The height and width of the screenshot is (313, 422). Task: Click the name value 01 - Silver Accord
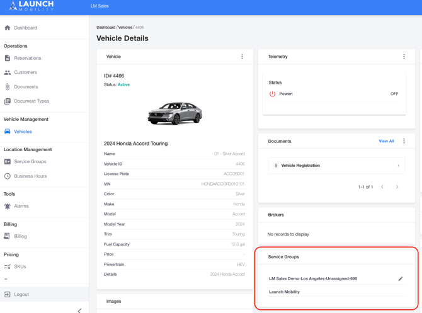pyautogui.click(x=229, y=154)
